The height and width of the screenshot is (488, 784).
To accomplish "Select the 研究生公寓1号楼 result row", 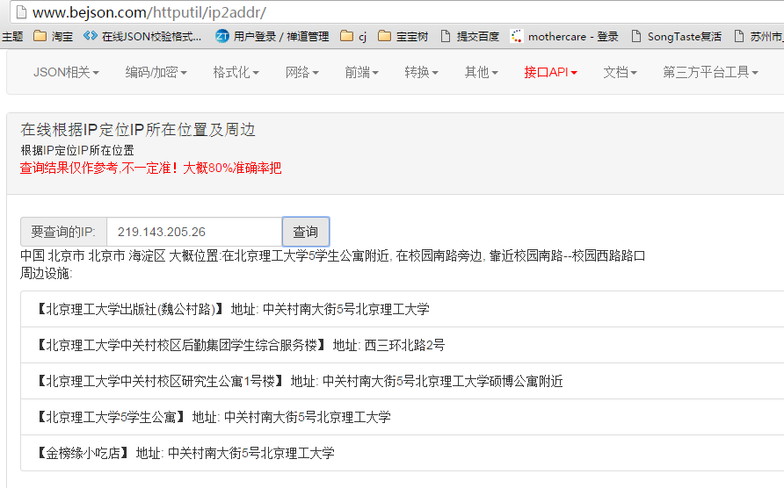I will (402, 381).
